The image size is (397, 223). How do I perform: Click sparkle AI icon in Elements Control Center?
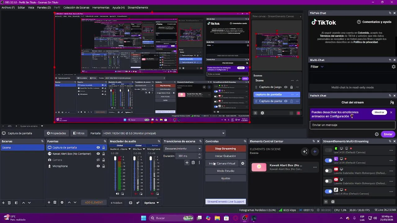pos(305,151)
